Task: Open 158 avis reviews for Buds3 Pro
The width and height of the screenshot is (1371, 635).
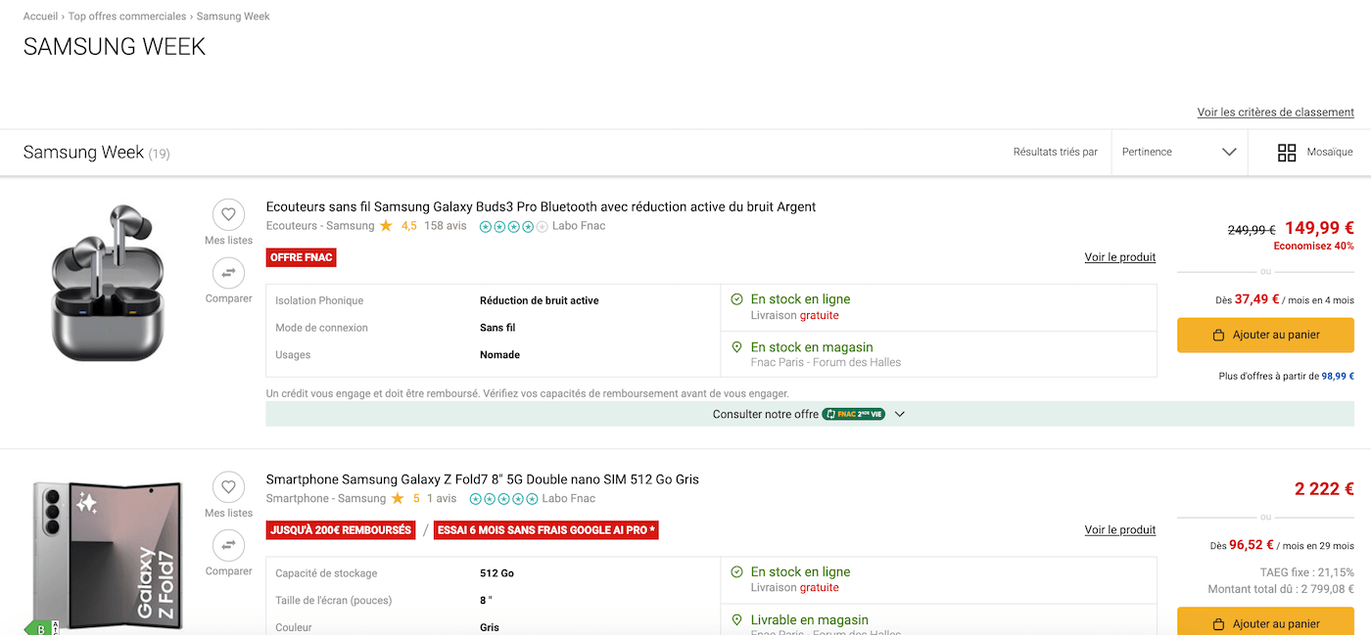Action: coord(445,226)
